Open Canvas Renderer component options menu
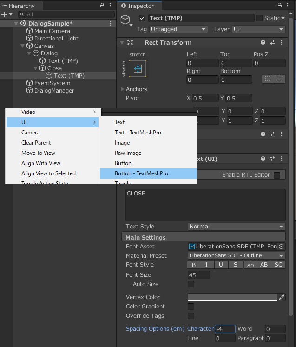 282,134
